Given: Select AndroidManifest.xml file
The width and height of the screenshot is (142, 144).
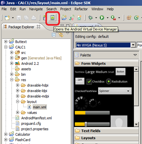Looking at the screenshot, I should [36, 118].
